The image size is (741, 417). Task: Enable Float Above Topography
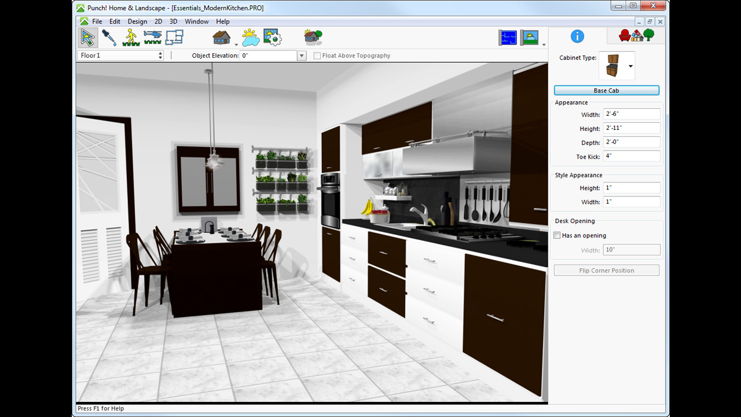coord(317,55)
